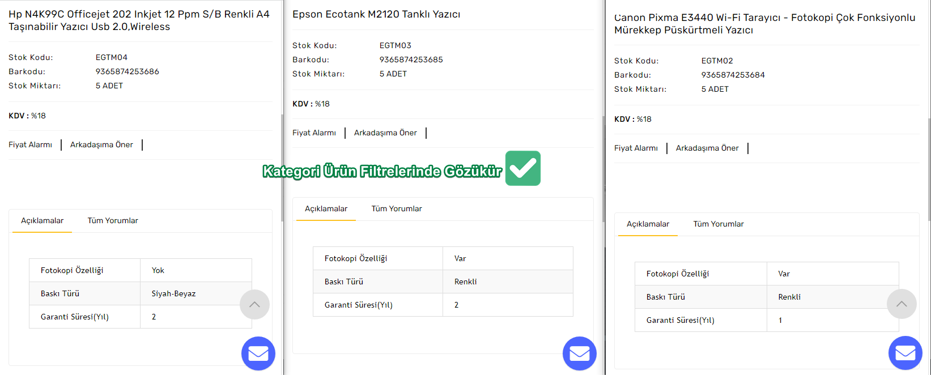
Task: Click Garanti Süresi value 2 in Hp panel
Action: point(154,317)
